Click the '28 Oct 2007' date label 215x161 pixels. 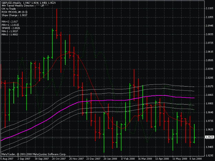(x=59, y=159)
